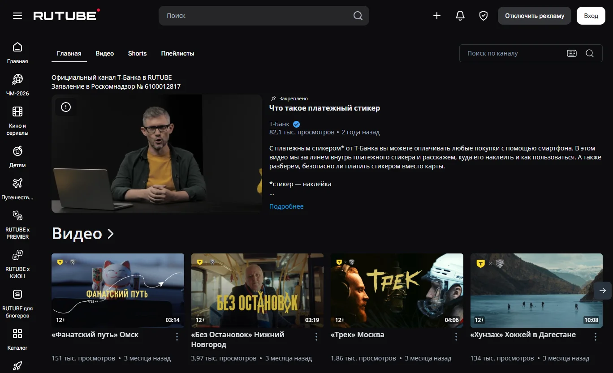
Task: Click the text "134 тыс. просмотров"
Action: pyautogui.click(x=502, y=359)
